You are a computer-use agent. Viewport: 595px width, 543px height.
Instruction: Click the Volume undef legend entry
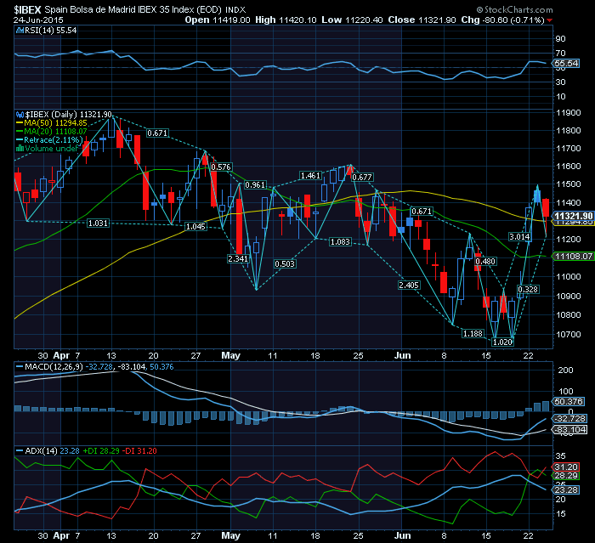[x=47, y=149]
